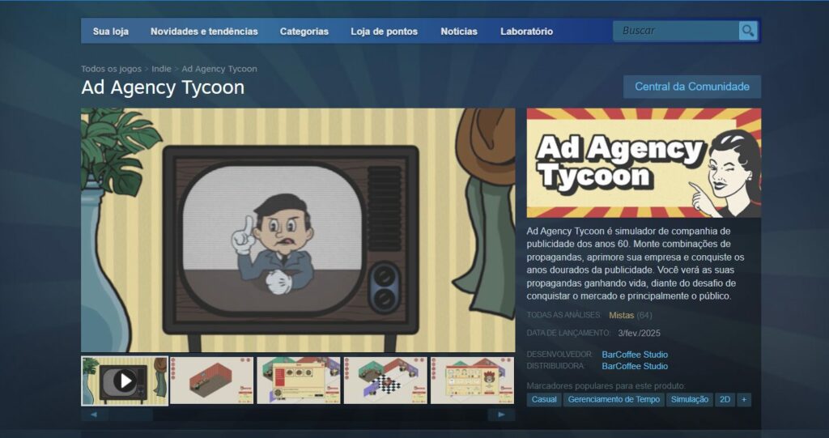829x438 pixels.
Task: Play the trailer video thumbnail
Action: point(124,381)
